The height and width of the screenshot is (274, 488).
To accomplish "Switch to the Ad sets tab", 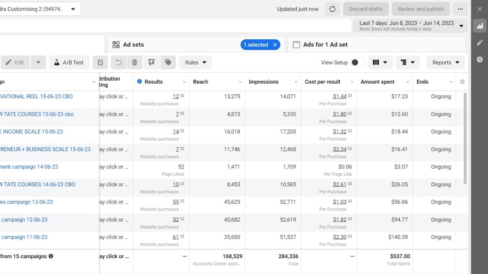I will [133, 45].
